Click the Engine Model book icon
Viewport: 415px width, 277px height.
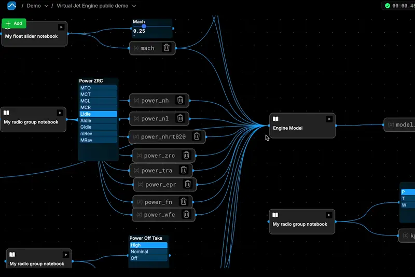tap(275, 119)
